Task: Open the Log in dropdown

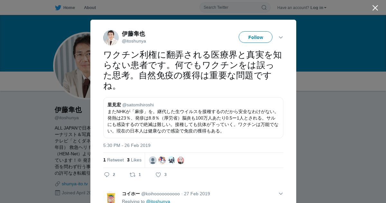Action: [318, 7]
